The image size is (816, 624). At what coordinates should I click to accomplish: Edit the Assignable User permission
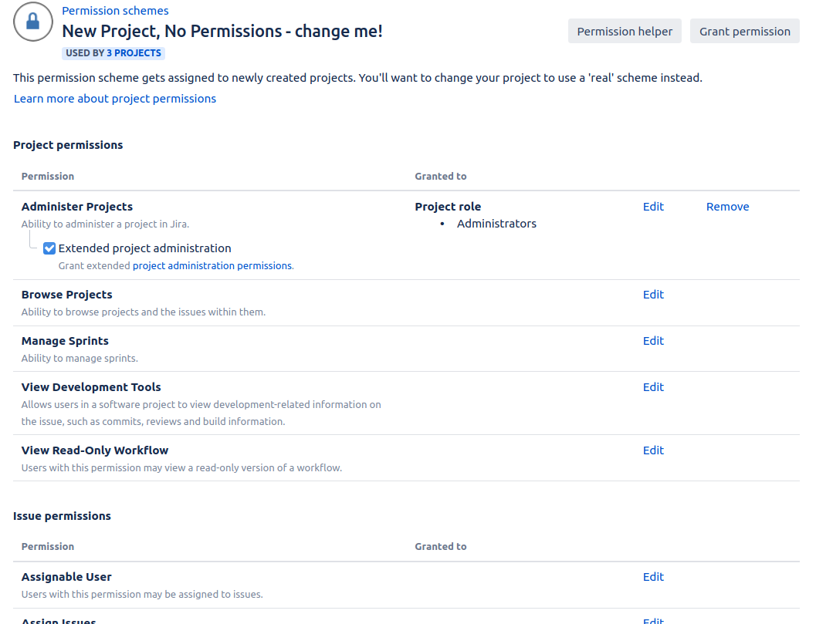tap(653, 577)
